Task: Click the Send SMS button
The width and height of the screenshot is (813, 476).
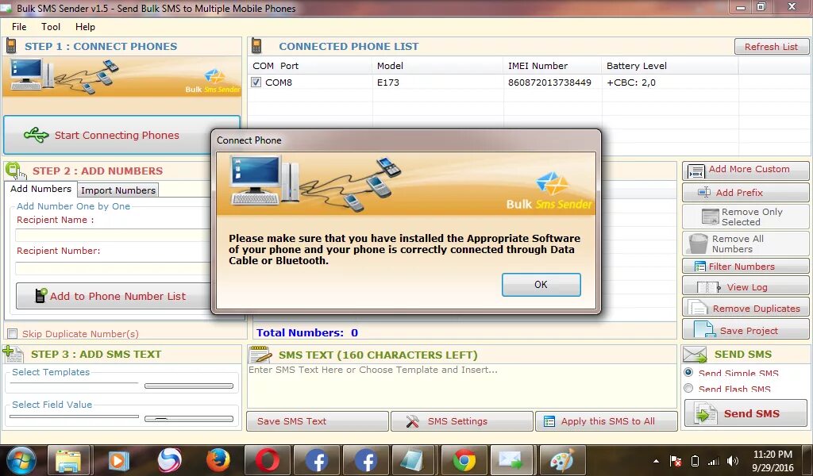Action: 746,413
